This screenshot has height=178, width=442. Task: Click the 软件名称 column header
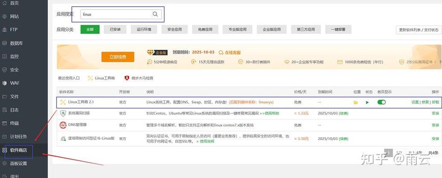(66, 92)
